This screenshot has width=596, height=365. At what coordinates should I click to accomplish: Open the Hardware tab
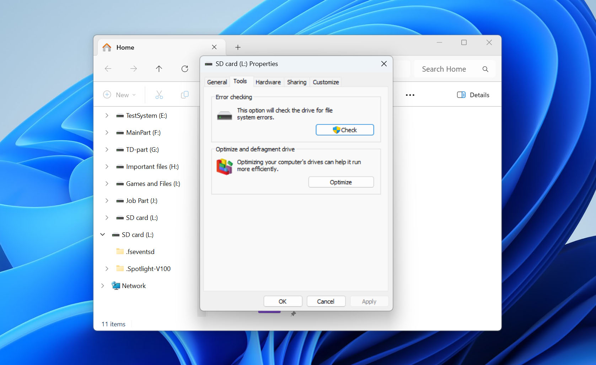pos(268,82)
